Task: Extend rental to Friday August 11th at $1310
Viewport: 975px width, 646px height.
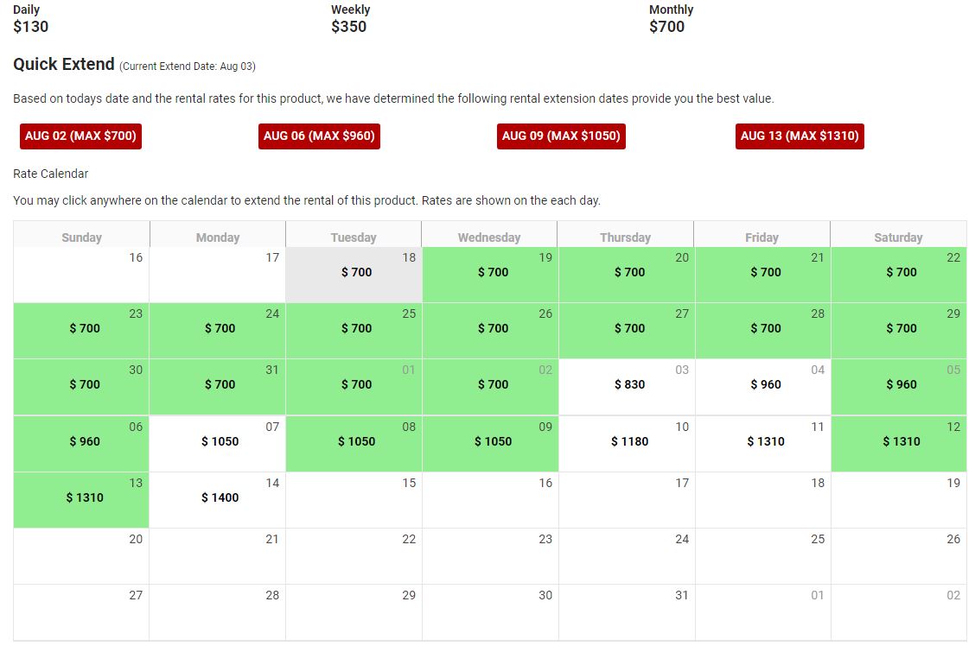Action: coord(761,442)
